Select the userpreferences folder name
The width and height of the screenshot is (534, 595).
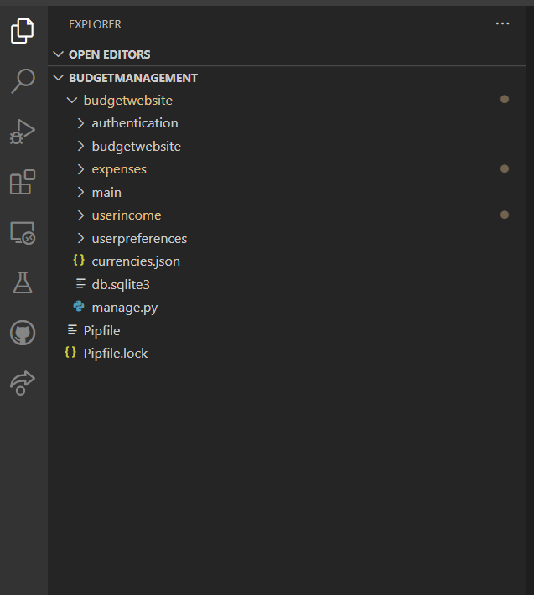tap(139, 239)
